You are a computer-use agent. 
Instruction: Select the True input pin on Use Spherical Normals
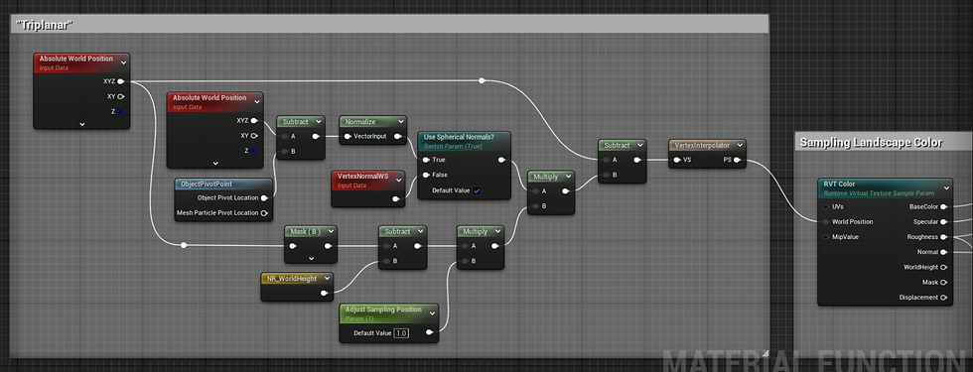point(426,160)
